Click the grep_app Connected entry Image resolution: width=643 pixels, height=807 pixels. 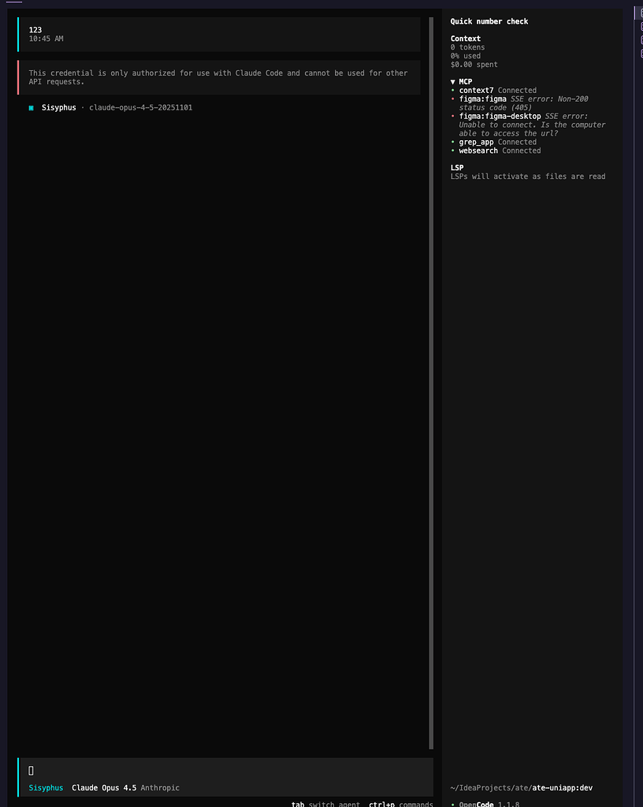(x=497, y=142)
